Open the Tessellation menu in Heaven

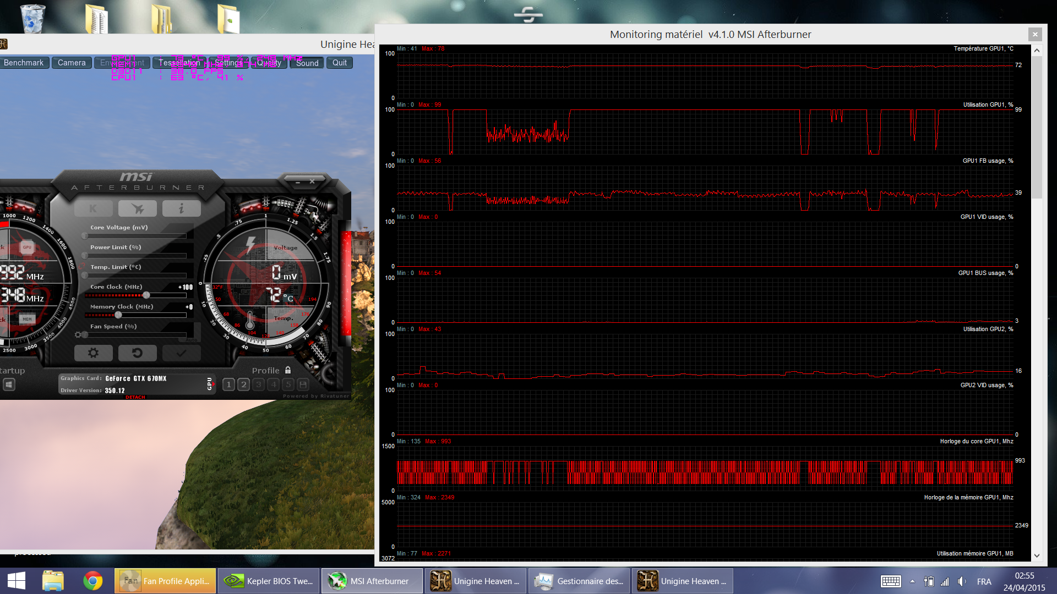tap(179, 63)
